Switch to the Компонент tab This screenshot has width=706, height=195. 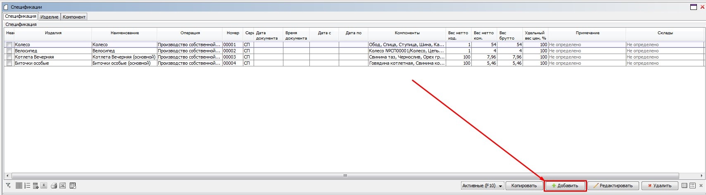(74, 17)
